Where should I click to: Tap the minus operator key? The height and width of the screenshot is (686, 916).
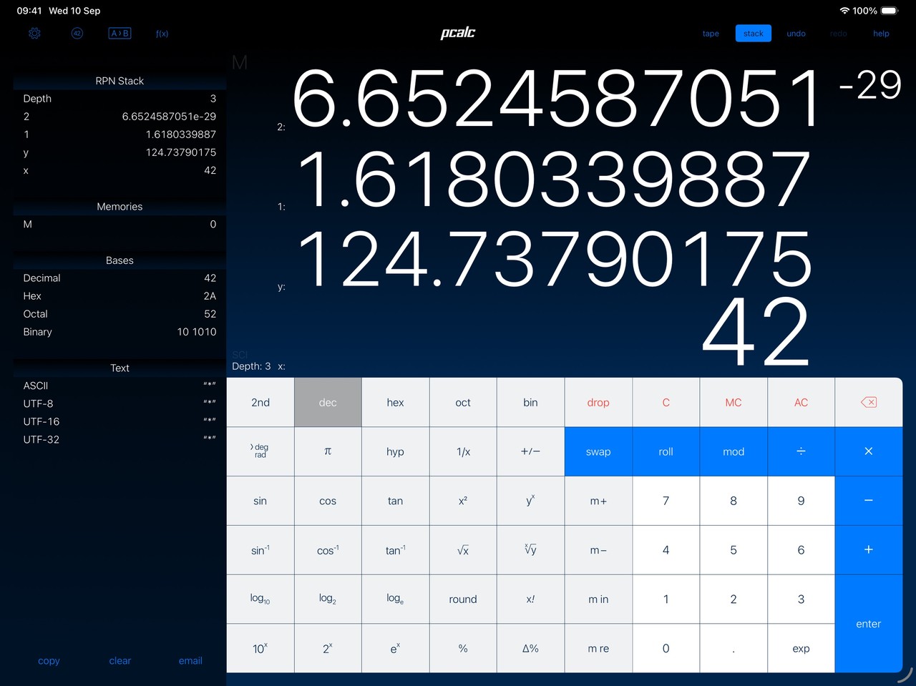(x=869, y=501)
